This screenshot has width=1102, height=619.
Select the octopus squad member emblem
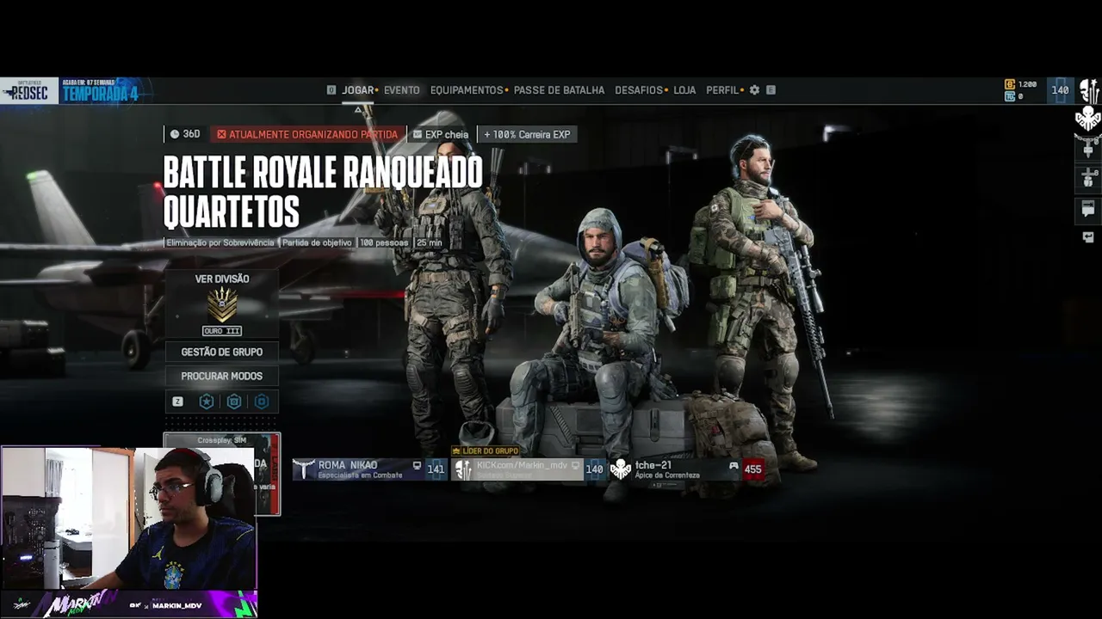click(1088, 120)
